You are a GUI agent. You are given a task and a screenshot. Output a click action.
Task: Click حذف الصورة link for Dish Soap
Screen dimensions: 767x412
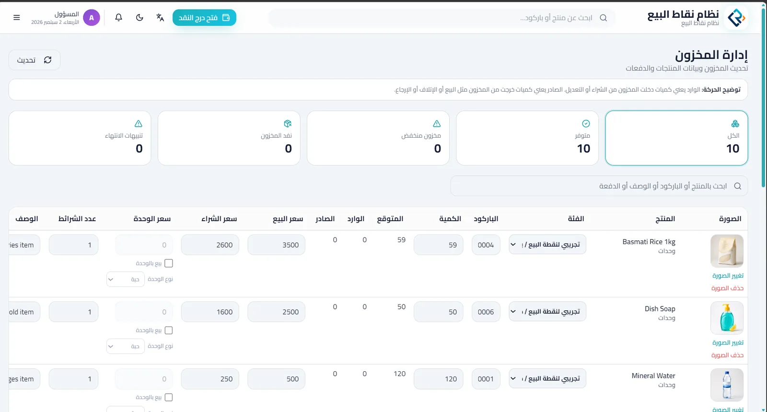point(728,355)
